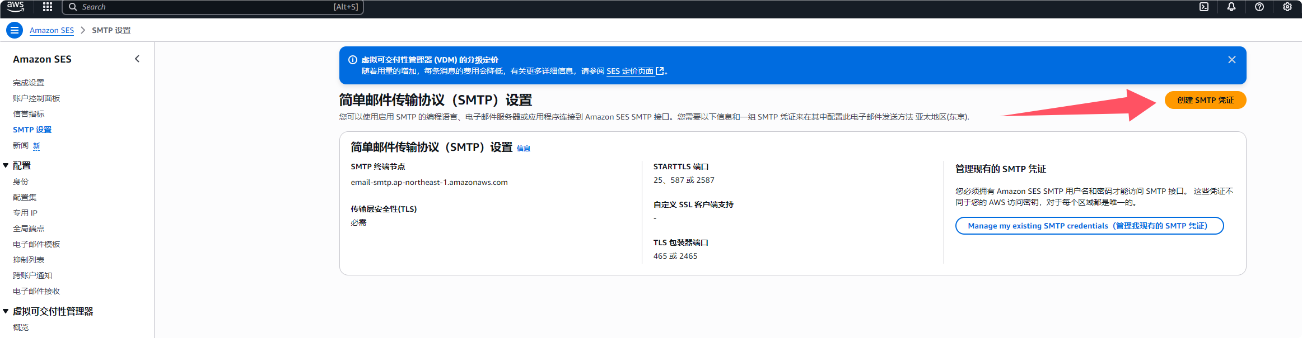Open the AWS home logo
Screen dimensions: 1302x338
point(15,7)
